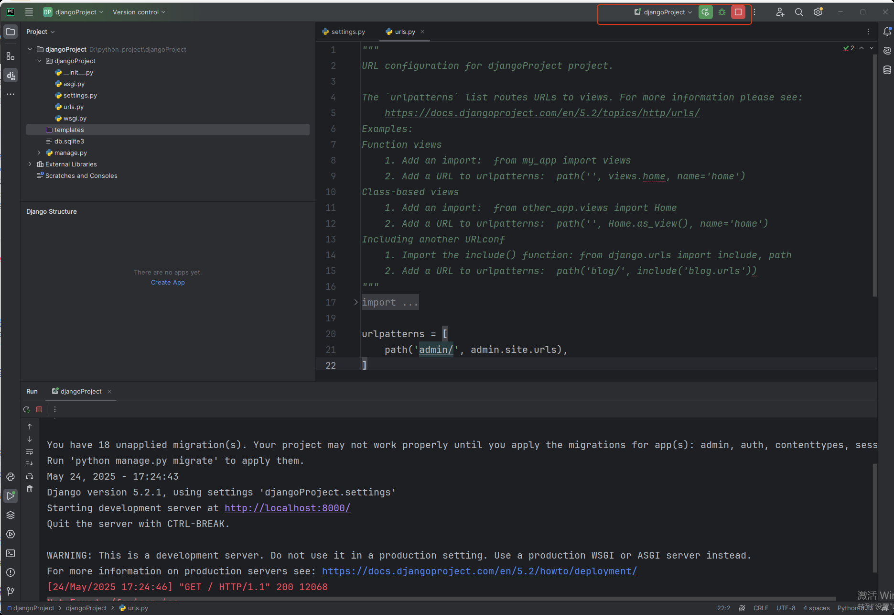Viewport: 894px width, 615px height.
Task: Click the Rerun djangoProject button in top toolbar
Action: click(705, 12)
